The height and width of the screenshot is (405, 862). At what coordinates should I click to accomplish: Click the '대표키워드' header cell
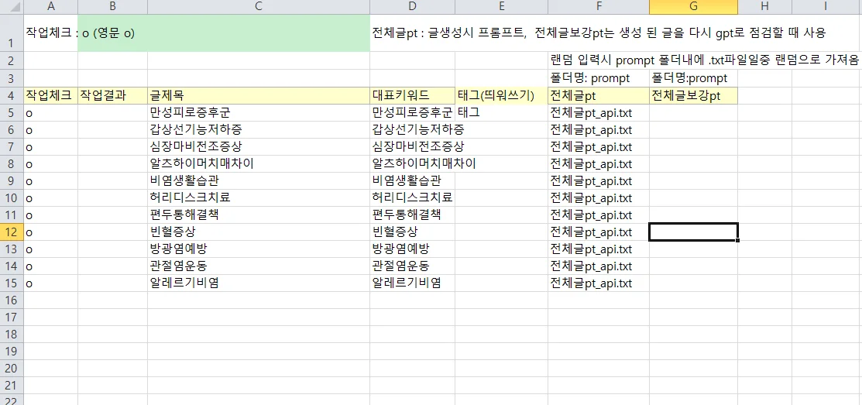pyautogui.click(x=412, y=95)
